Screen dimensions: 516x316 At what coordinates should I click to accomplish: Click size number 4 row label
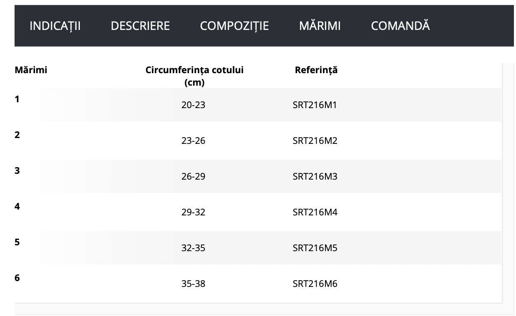(17, 207)
